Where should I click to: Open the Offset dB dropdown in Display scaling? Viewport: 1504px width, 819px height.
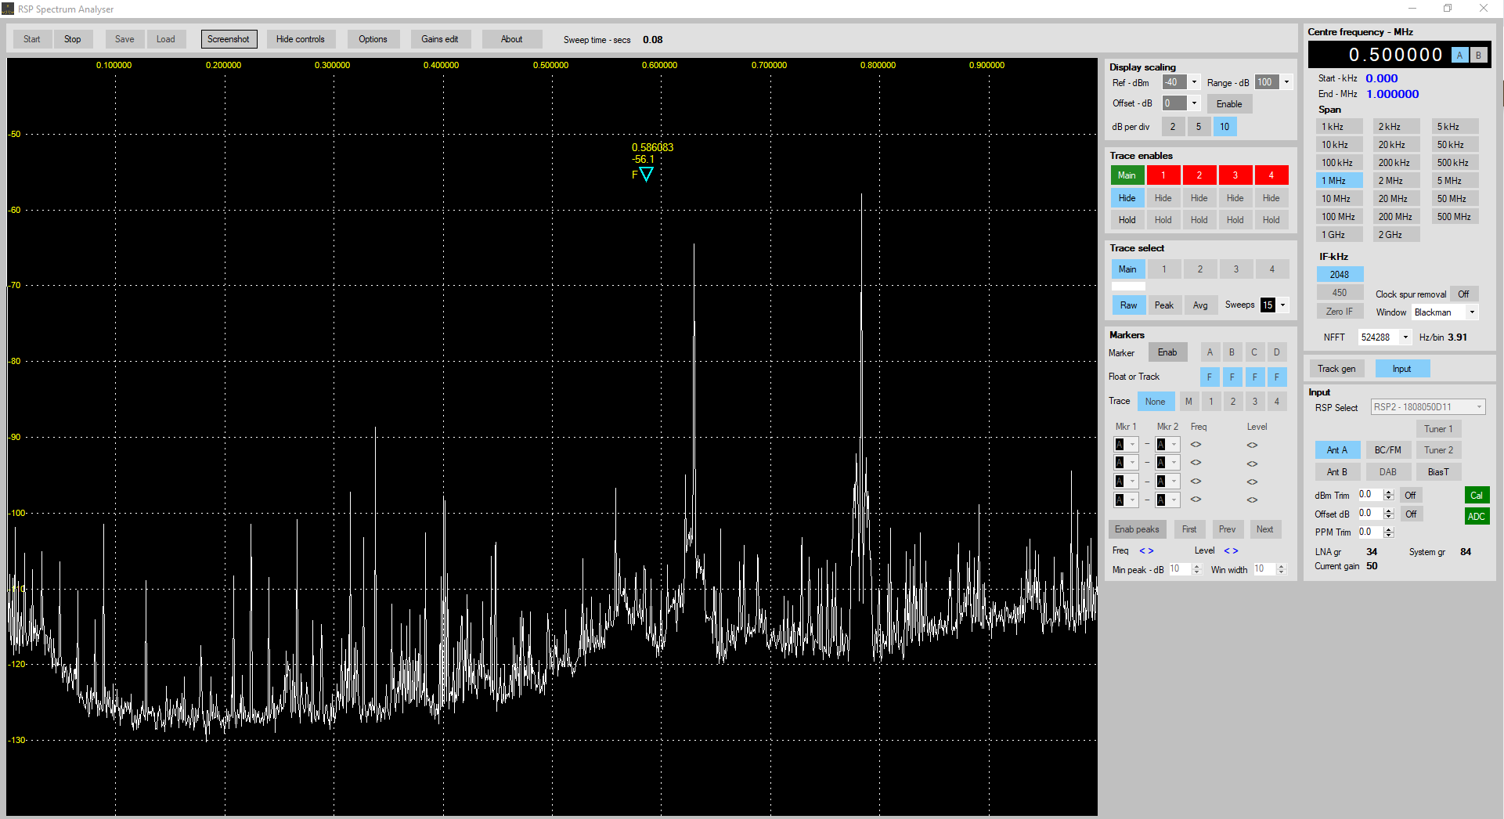[1194, 103]
